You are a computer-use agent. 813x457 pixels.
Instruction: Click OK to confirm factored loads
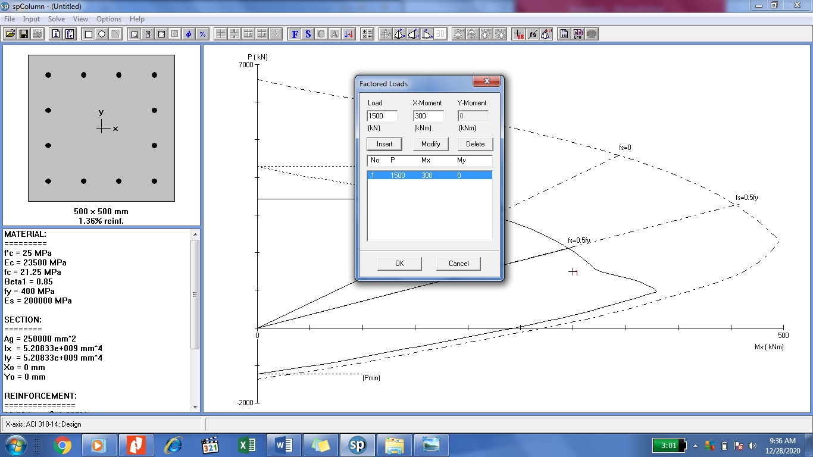pos(399,263)
